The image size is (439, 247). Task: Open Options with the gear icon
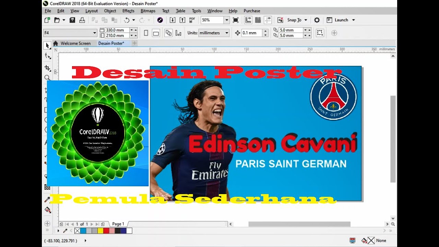(x=317, y=20)
